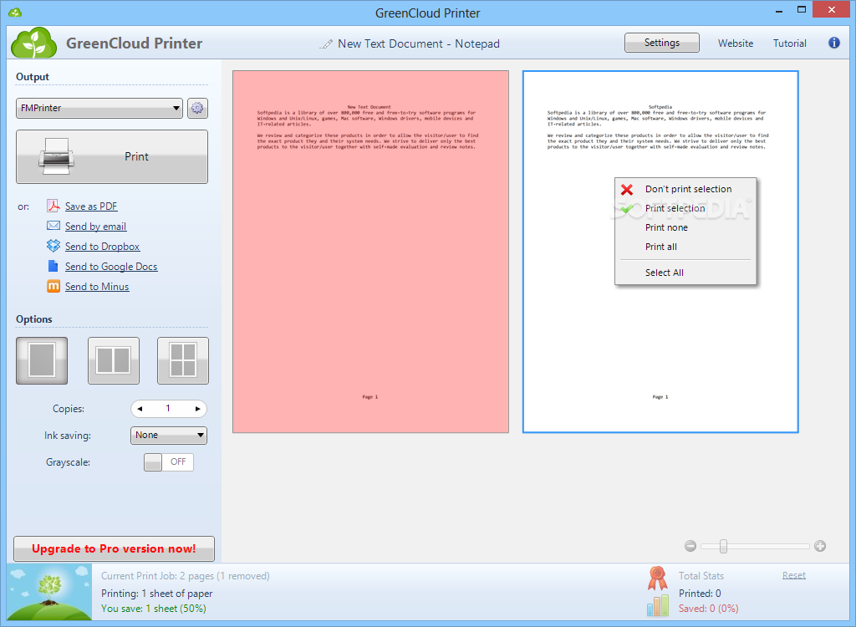Open the Settings button

pos(662,43)
